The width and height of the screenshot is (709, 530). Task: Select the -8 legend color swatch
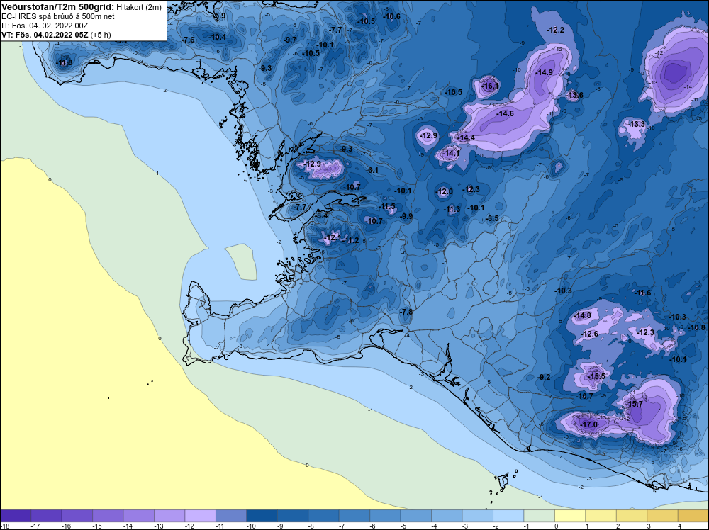[323, 516]
